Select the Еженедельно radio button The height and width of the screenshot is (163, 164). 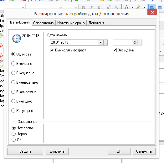pos(25,82)
